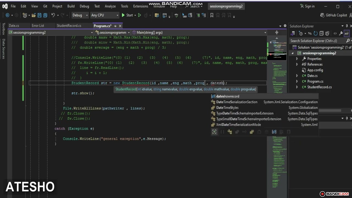
Task: Expand the Properties node in Solution Explorer
Action: tap(297, 59)
